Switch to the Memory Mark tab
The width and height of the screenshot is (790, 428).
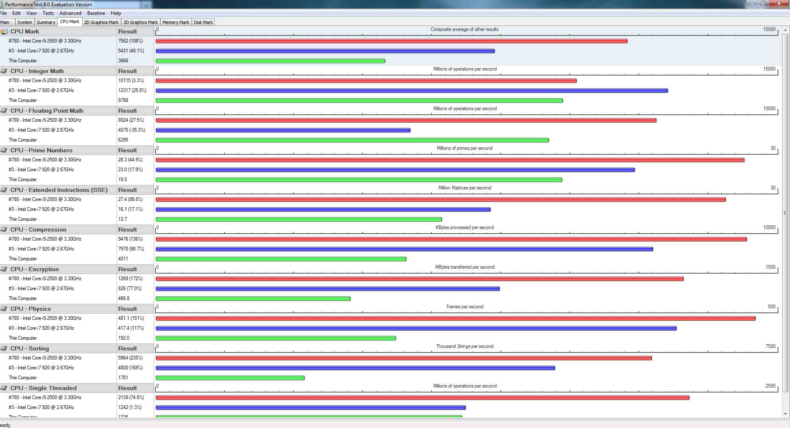click(x=176, y=22)
